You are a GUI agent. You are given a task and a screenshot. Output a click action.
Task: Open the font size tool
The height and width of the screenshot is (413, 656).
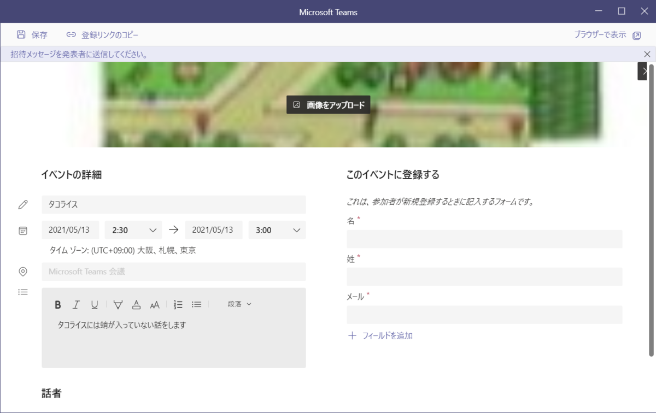pos(155,305)
